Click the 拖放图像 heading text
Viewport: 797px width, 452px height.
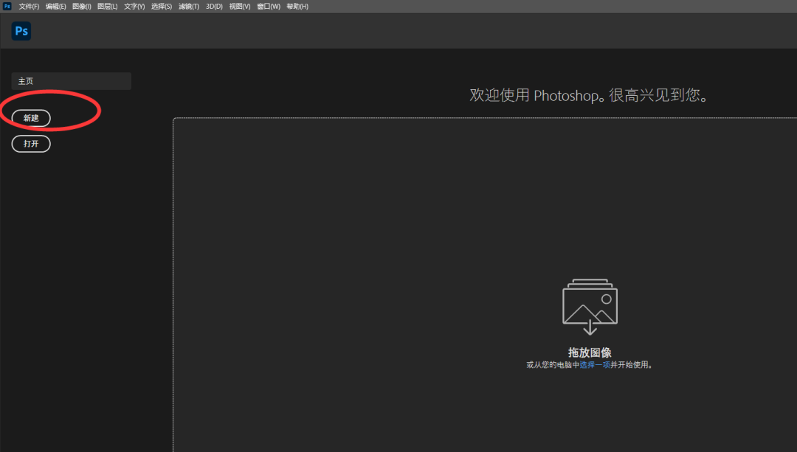(x=590, y=352)
